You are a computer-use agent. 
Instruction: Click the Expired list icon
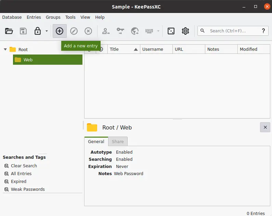(7, 182)
